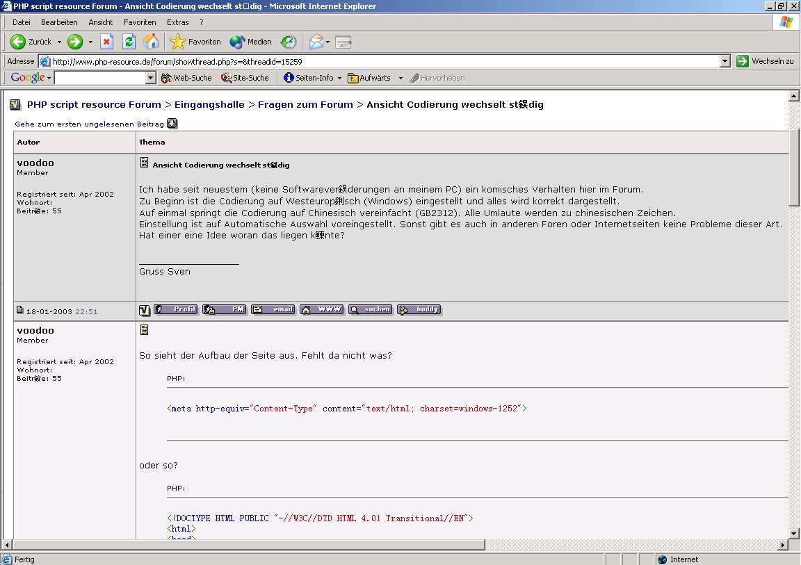Click the Profil button of voodoo
Screen dimensions: 801x565
tap(176, 310)
